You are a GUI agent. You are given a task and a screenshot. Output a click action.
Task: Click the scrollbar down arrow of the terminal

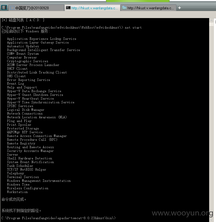click(x=211, y=220)
